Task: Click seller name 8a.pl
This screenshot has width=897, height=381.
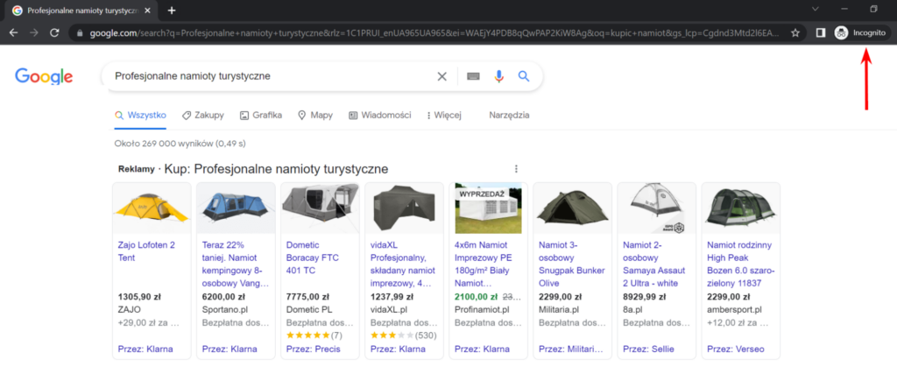Action: click(632, 309)
